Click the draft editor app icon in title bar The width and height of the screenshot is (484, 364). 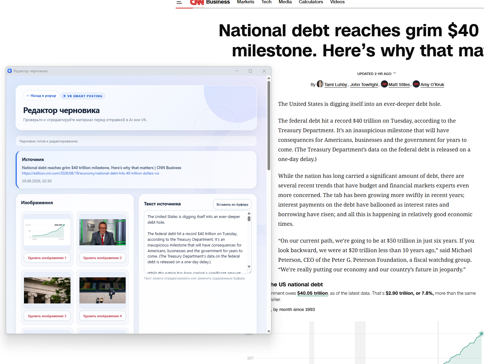pyautogui.click(x=10, y=71)
